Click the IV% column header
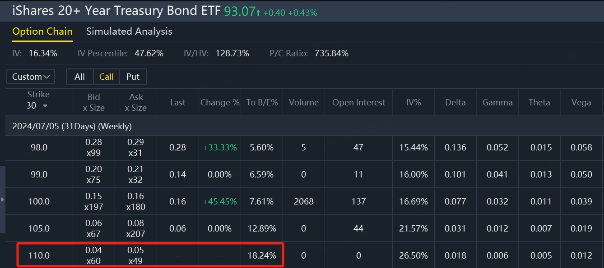 coord(414,102)
